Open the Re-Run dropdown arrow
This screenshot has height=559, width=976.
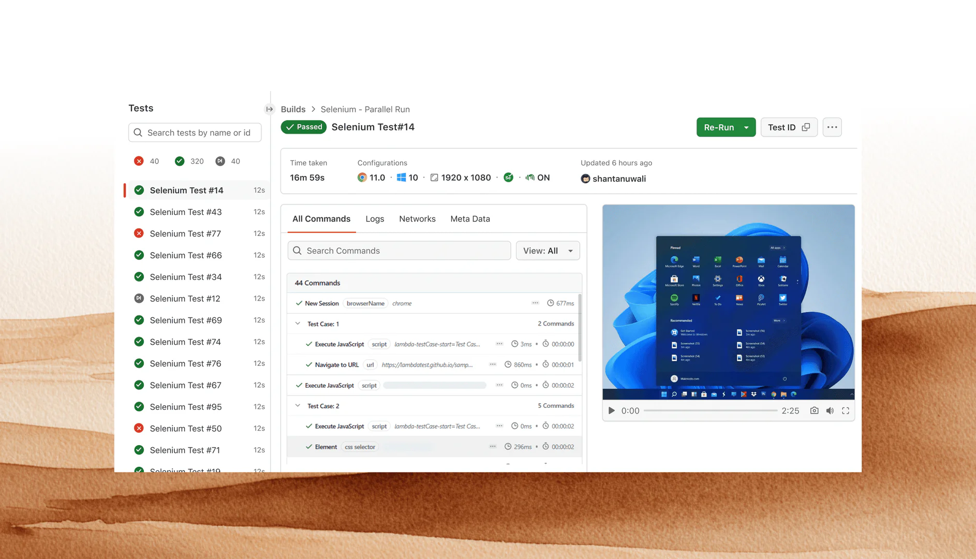point(746,127)
